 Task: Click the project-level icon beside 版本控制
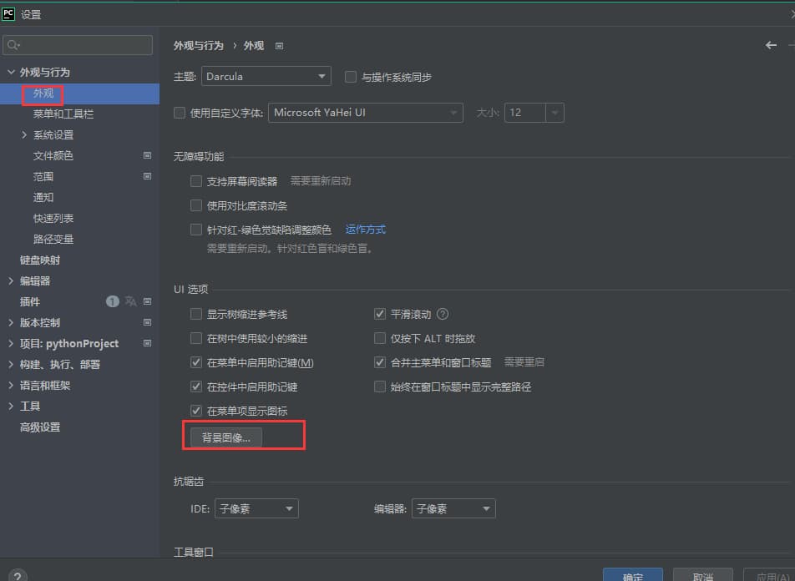coord(147,322)
